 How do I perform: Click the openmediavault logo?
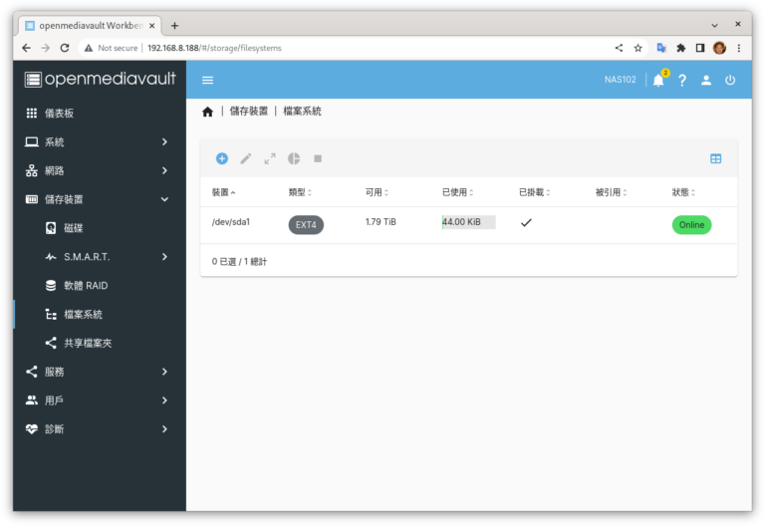click(100, 79)
